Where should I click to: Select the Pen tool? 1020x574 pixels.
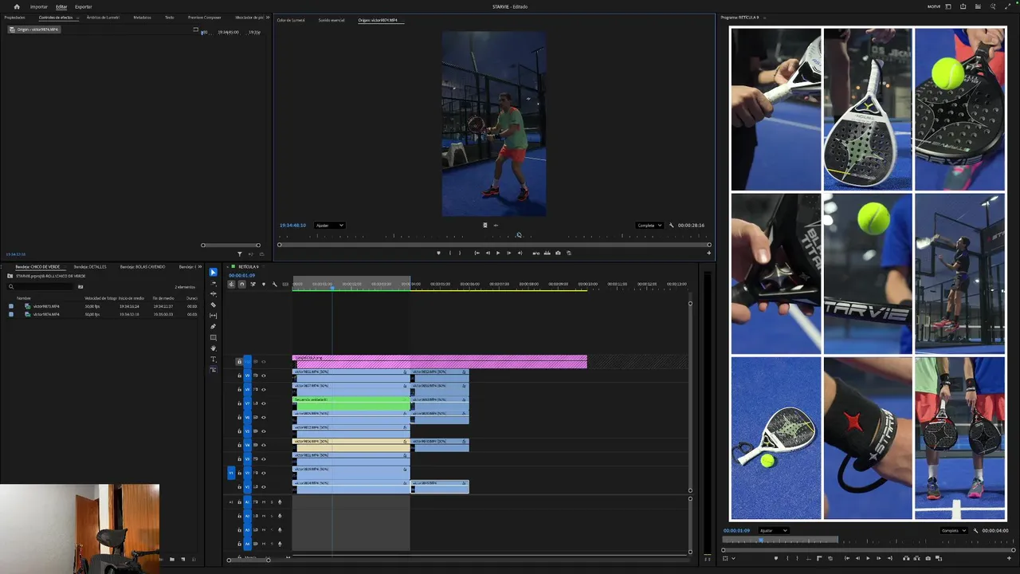pos(213,327)
